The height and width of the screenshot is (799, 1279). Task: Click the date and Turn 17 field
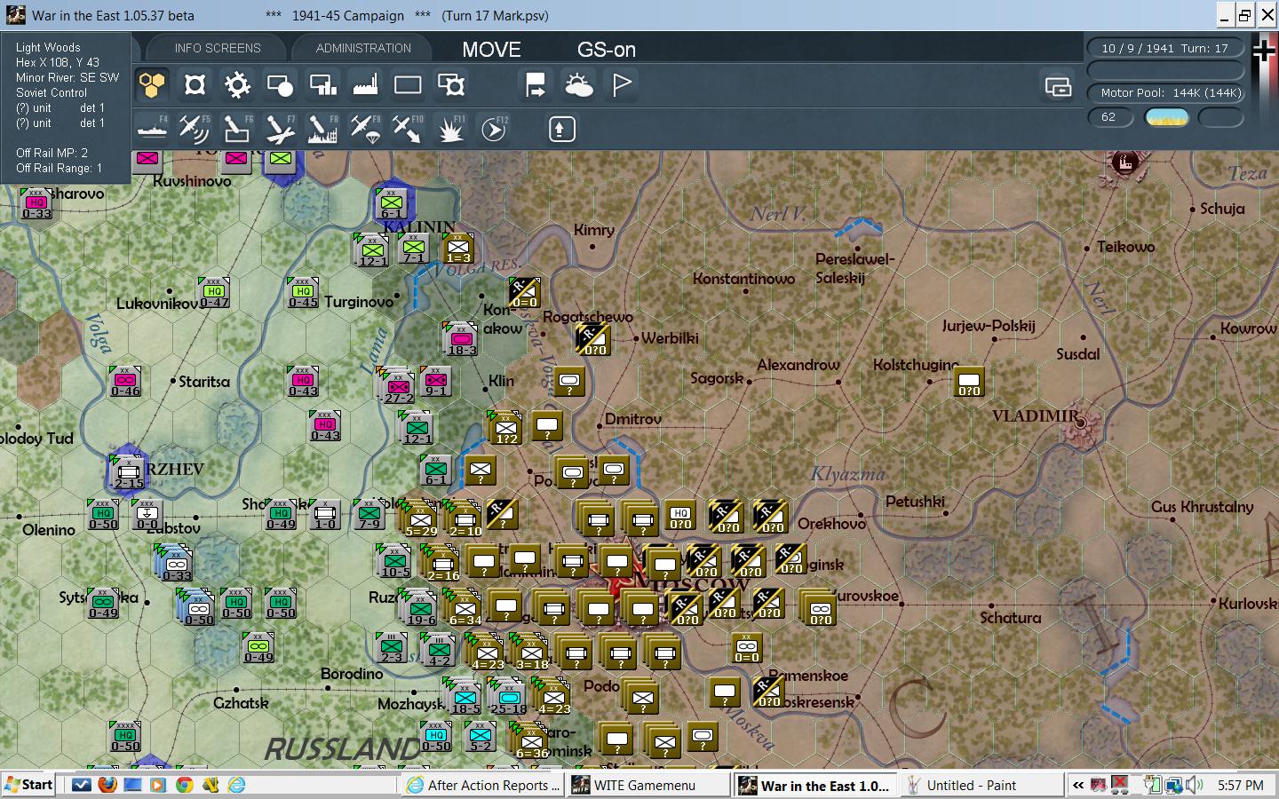pyautogui.click(x=1165, y=48)
